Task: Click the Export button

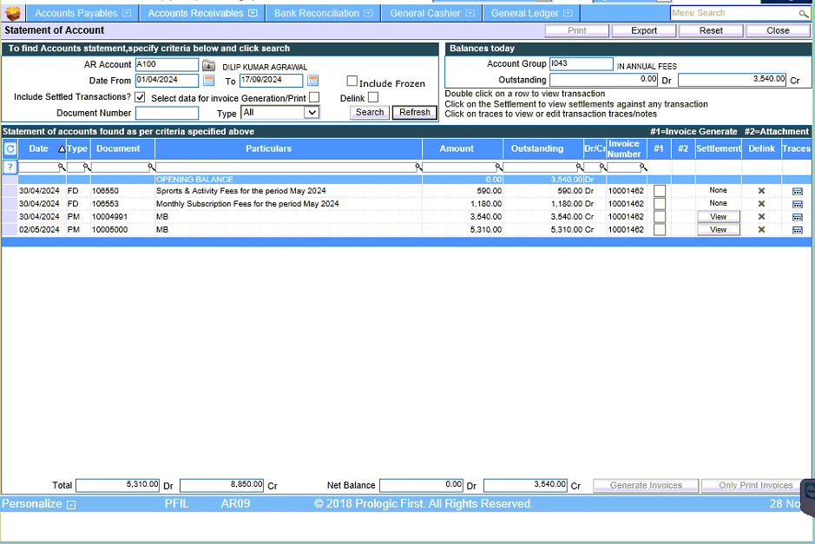Action: point(644,30)
